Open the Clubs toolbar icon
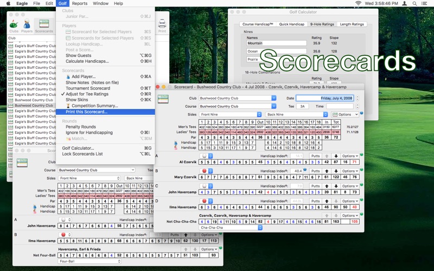This screenshot has width=434, height=271. [14, 26]
